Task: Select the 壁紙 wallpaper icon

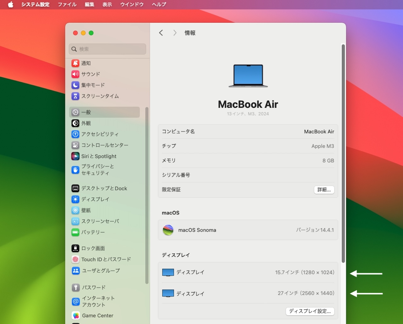Action: [75, 210]
